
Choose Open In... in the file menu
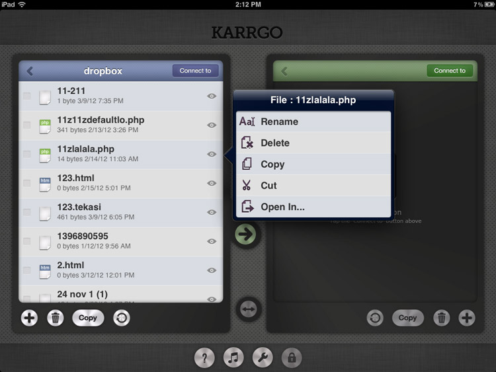(x=313, y=207)
